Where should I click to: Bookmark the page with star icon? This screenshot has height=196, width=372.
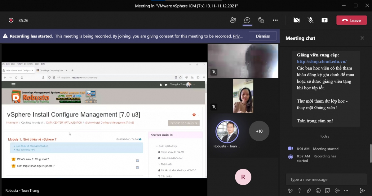pyautogui.click(x=181, y=78)
